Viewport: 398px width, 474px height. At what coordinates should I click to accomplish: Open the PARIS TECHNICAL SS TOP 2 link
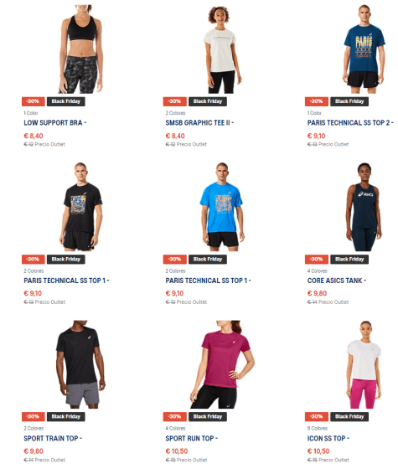click(x=350, y=123)
